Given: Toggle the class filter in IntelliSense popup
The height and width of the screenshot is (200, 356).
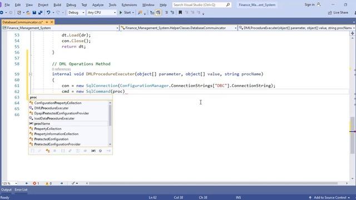Looking at the screenshot, I should [x=47, y=151].
